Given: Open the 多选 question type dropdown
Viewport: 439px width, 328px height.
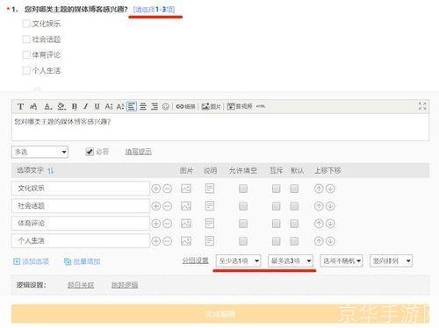Looking at the screenshot, I should [x=40, y=152].
